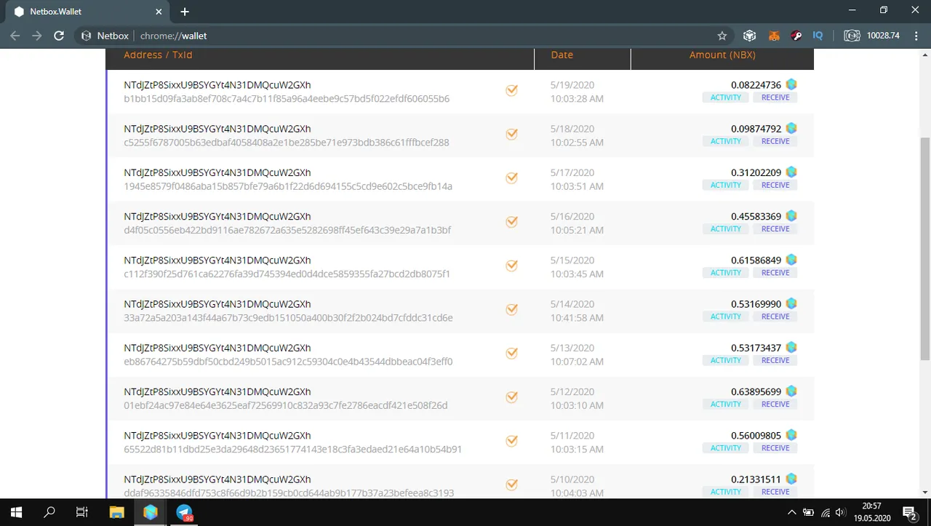Open the browser three-dot menu
This screenshot has width=931, height=526.
[916, 36]
